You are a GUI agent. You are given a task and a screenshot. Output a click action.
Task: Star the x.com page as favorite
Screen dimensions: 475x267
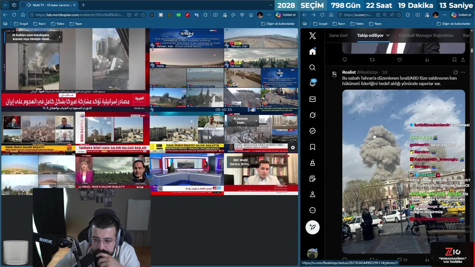click(x=399, y=15)
